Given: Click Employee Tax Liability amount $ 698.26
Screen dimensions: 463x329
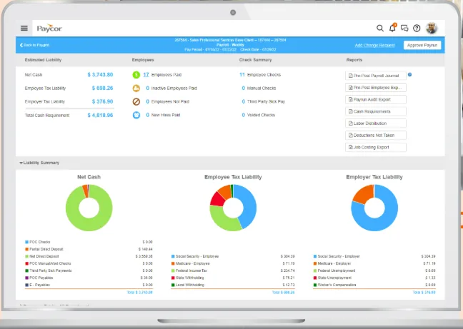Looking at the screenshot, I should pos(102,88).
